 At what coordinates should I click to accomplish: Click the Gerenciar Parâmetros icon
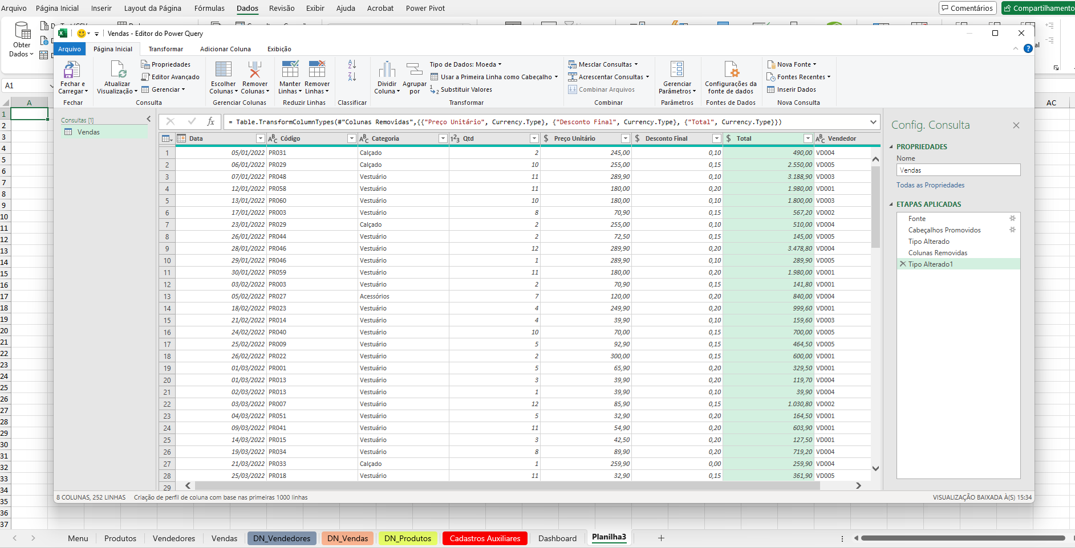(677, 69)
